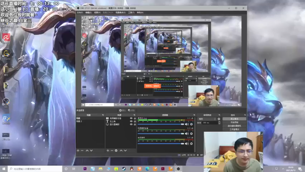Move scene down in the Scenes panel
The width and height of the screenshot is (305, 172).
pos(91,151)
